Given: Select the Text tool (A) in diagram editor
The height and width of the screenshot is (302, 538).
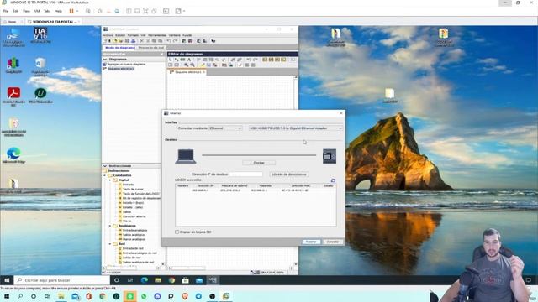Looking at the screenshot, I should (189, 60).
